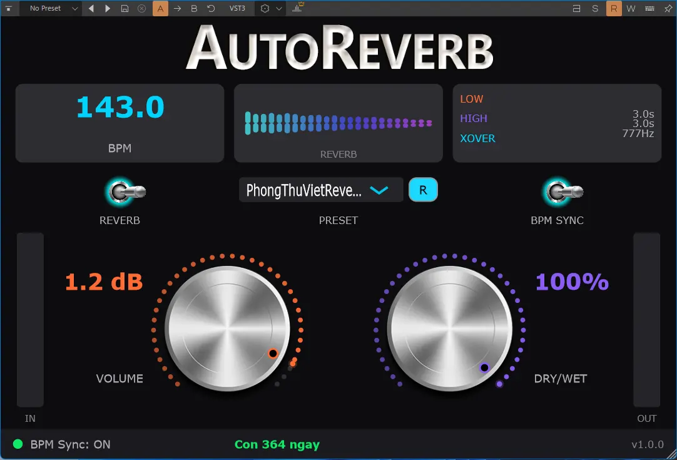Expand the chevron next to gear icon
The width and height of the screenshot is (677, 460).
point(279,8)
